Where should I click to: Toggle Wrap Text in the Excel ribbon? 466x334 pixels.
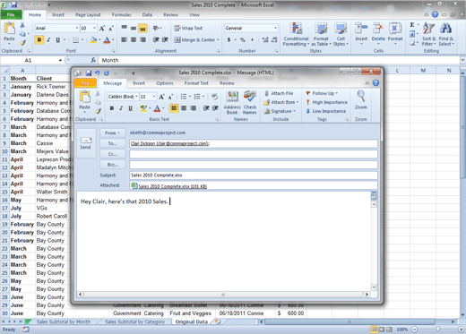[x=188, y=28]
